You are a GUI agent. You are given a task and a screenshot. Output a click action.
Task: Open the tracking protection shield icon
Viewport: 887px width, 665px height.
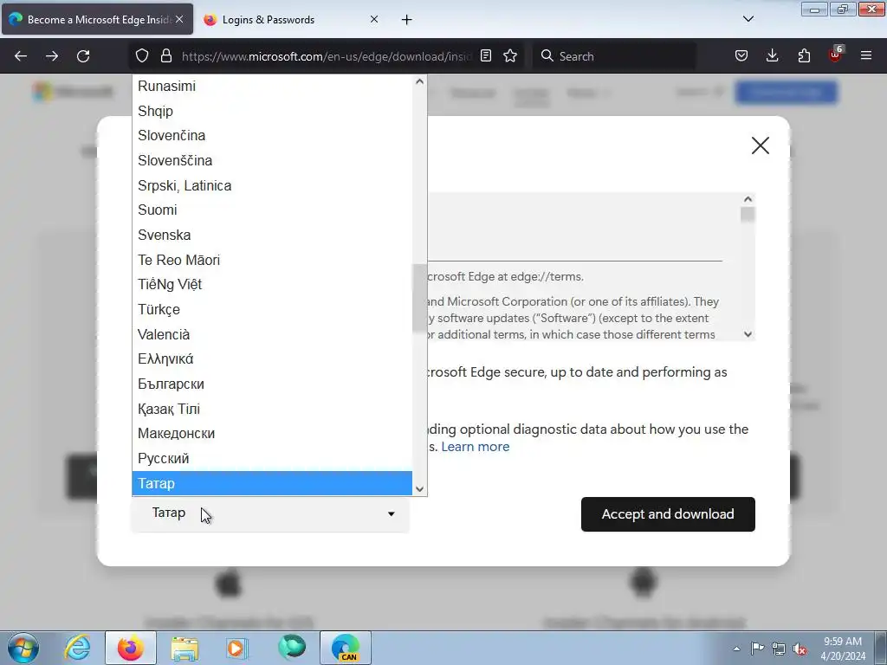pyautogui.click(x=142, y=56)
